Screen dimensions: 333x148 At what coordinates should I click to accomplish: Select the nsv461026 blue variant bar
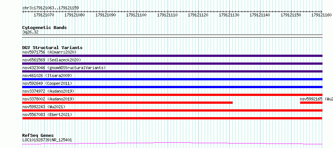(x=172, y=79)
